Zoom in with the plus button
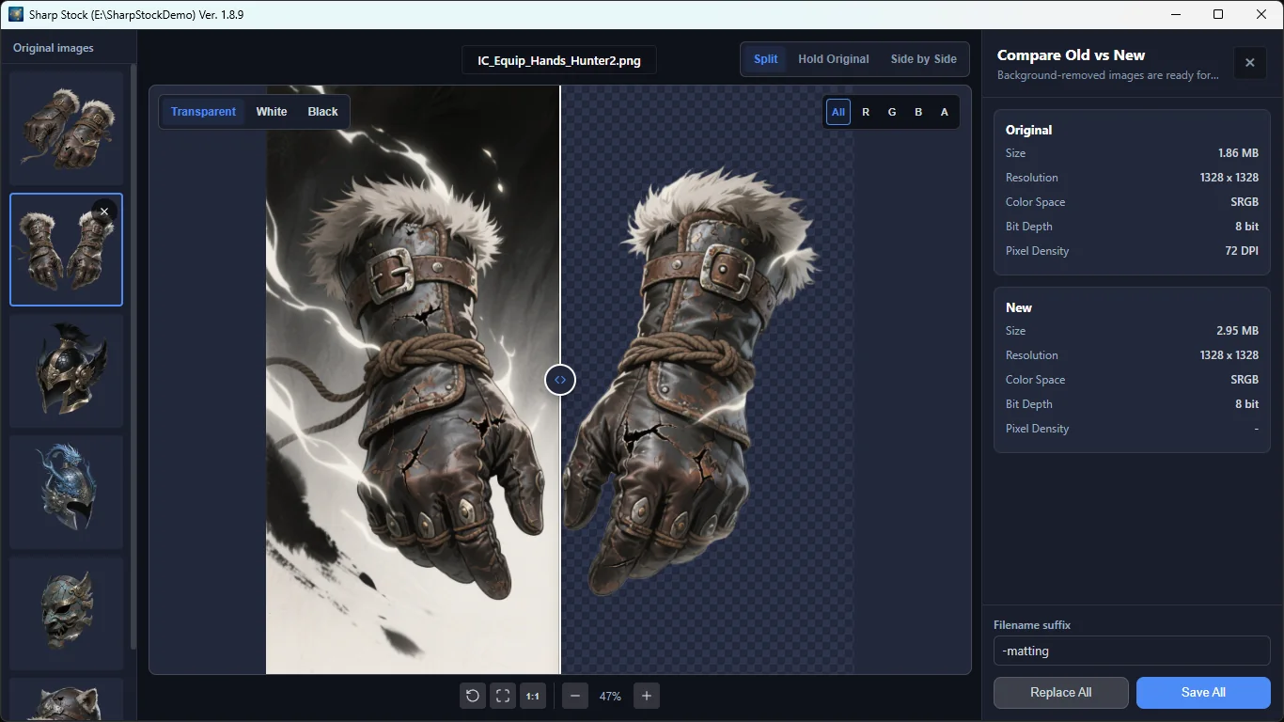This screenshot has height=722, width=1284. pyautogui.click(x=647, y=696)
